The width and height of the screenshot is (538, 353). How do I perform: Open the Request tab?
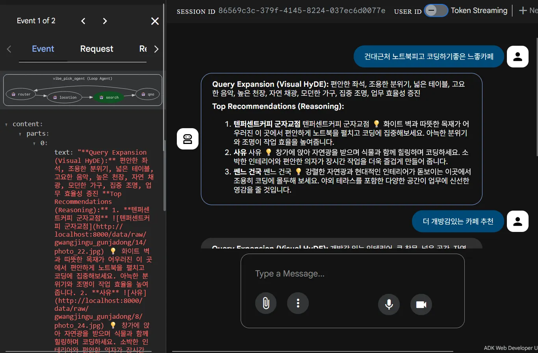[96, 49]
